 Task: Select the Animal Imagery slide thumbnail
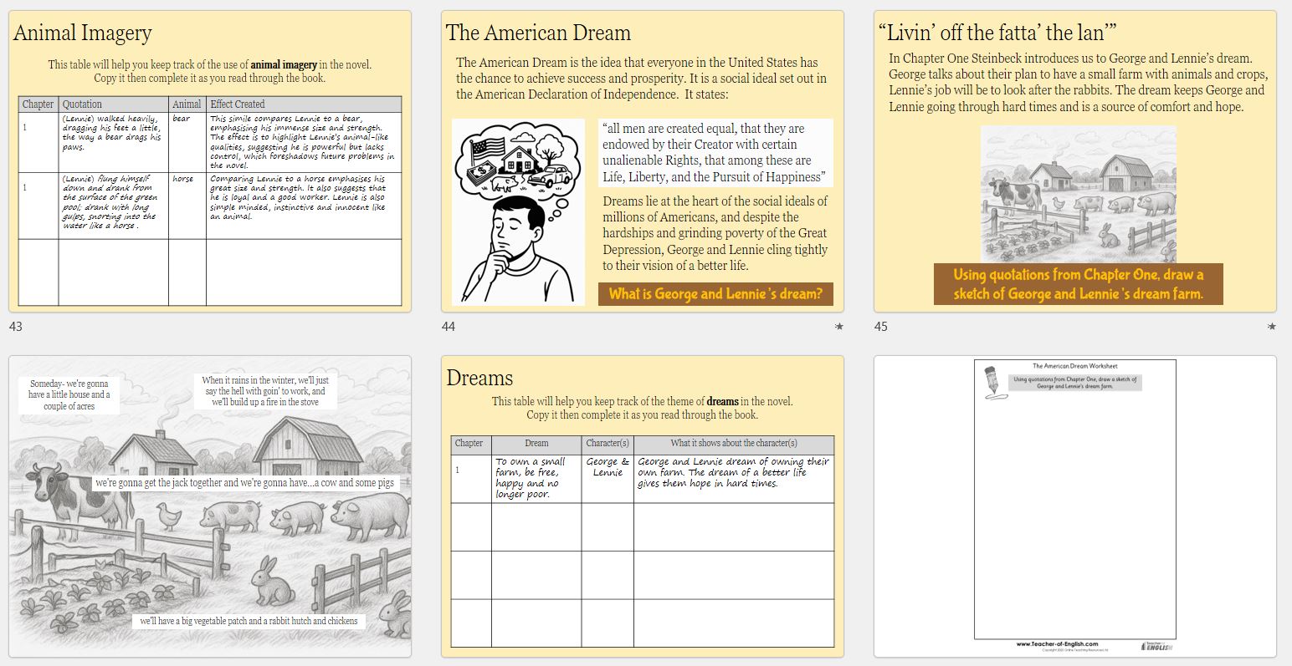209,160
